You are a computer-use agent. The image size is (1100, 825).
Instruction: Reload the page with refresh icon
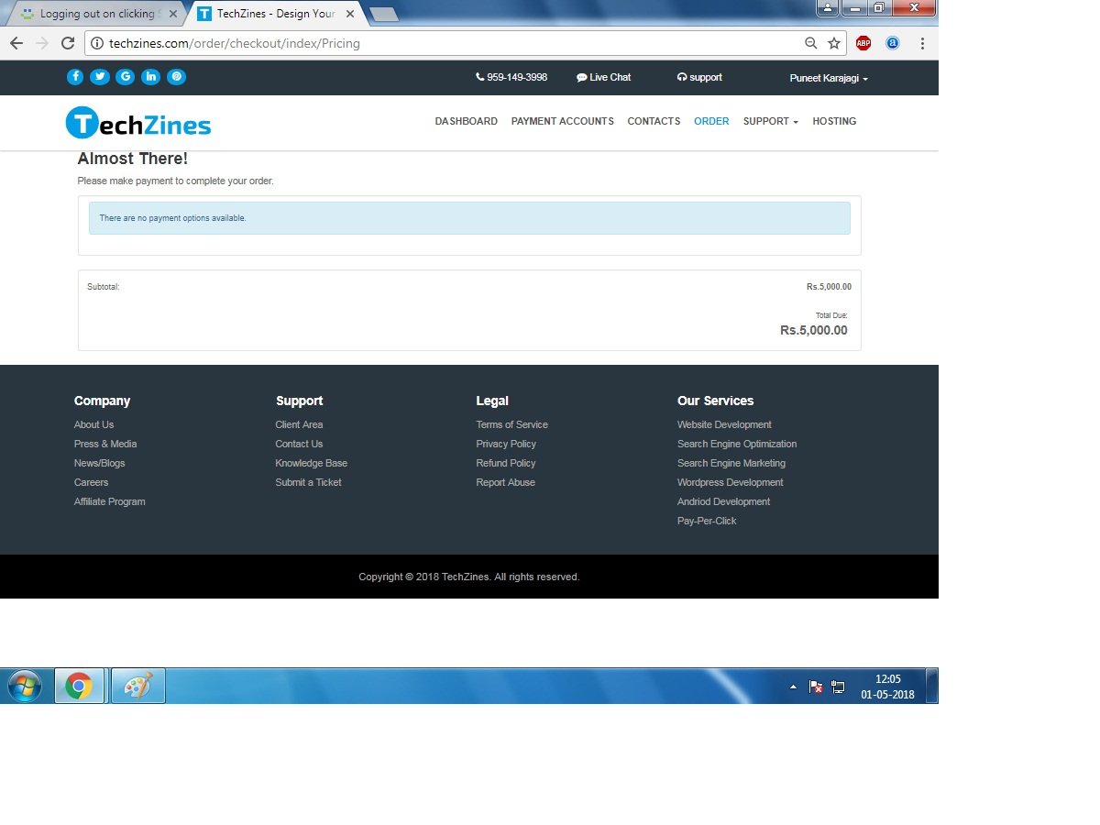68,43
